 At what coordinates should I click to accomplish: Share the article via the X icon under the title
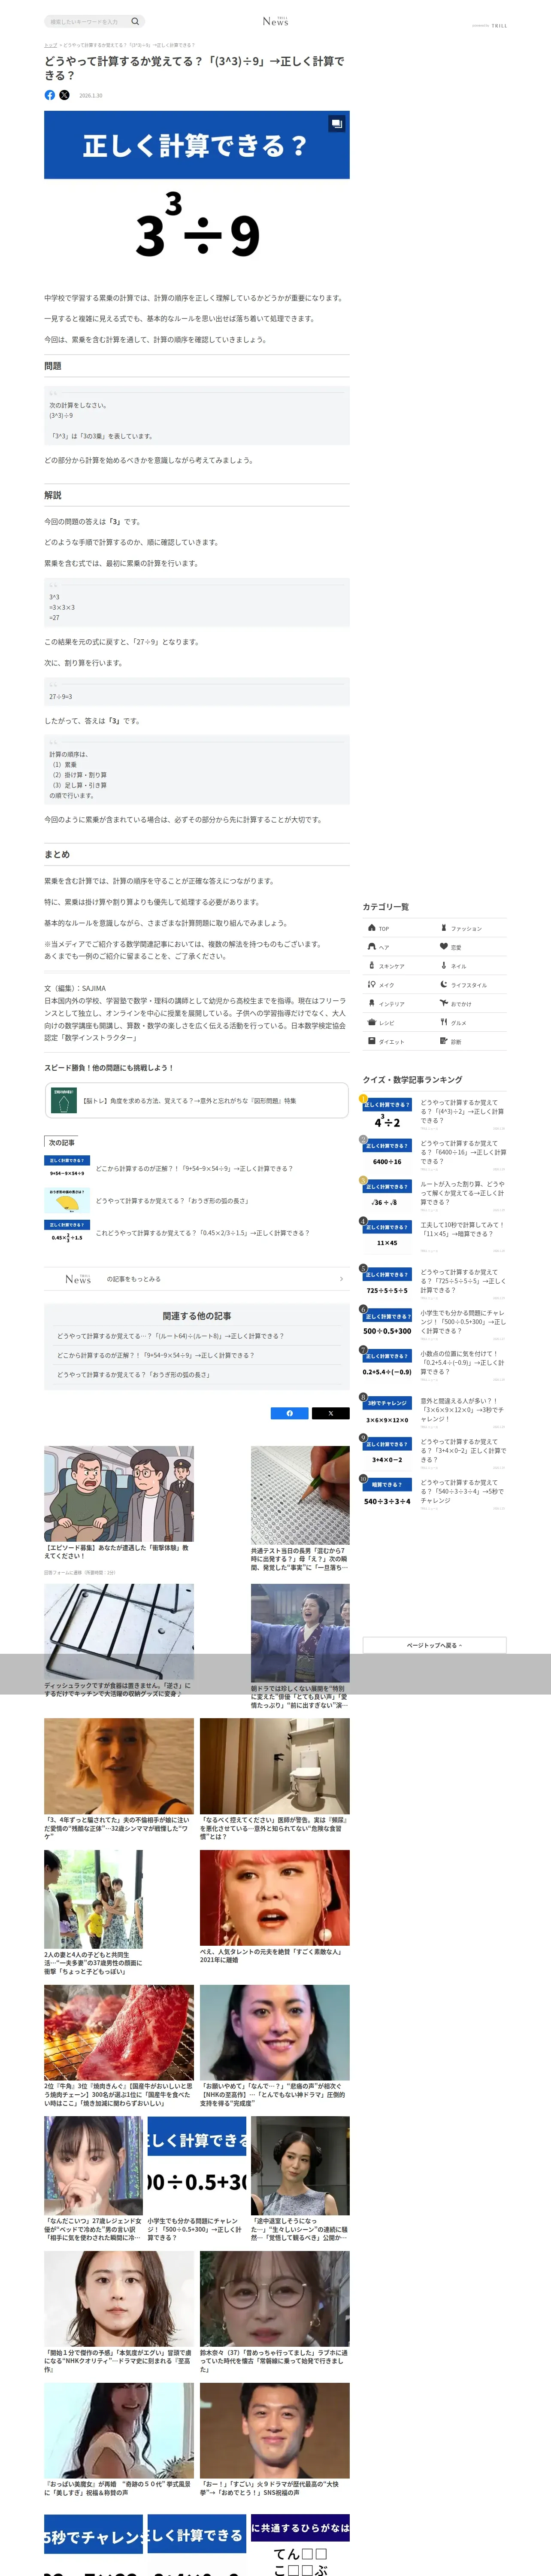pyautogui.click(x=64, y=95)
